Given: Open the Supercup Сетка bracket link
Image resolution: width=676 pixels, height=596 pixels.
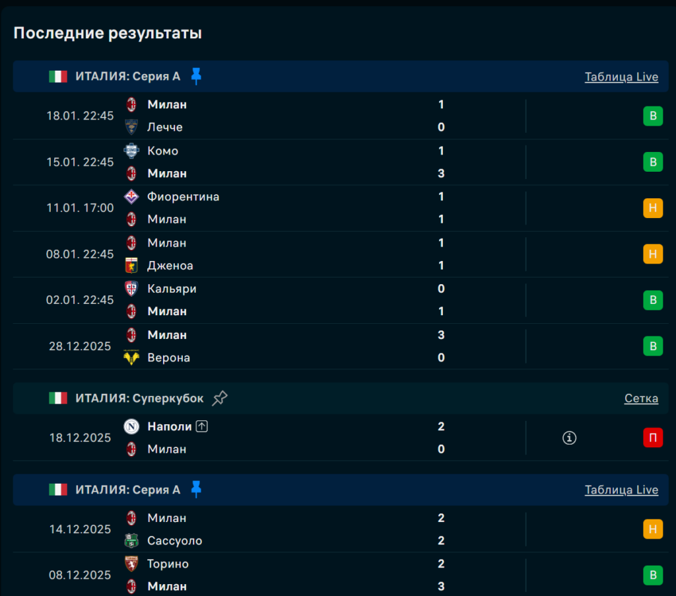Looking at the screenshot, I should 641,398.
